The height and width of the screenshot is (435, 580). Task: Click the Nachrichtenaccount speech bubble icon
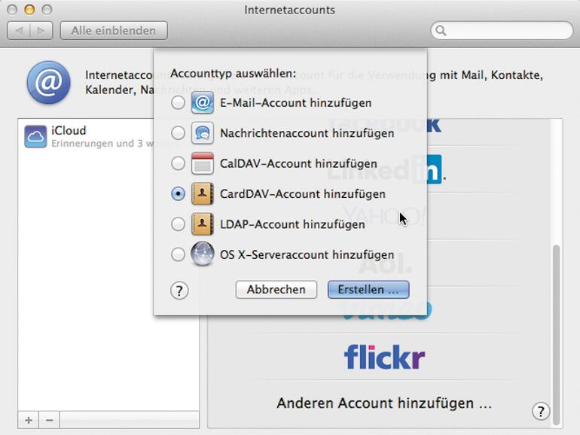[x=203, y=133]
